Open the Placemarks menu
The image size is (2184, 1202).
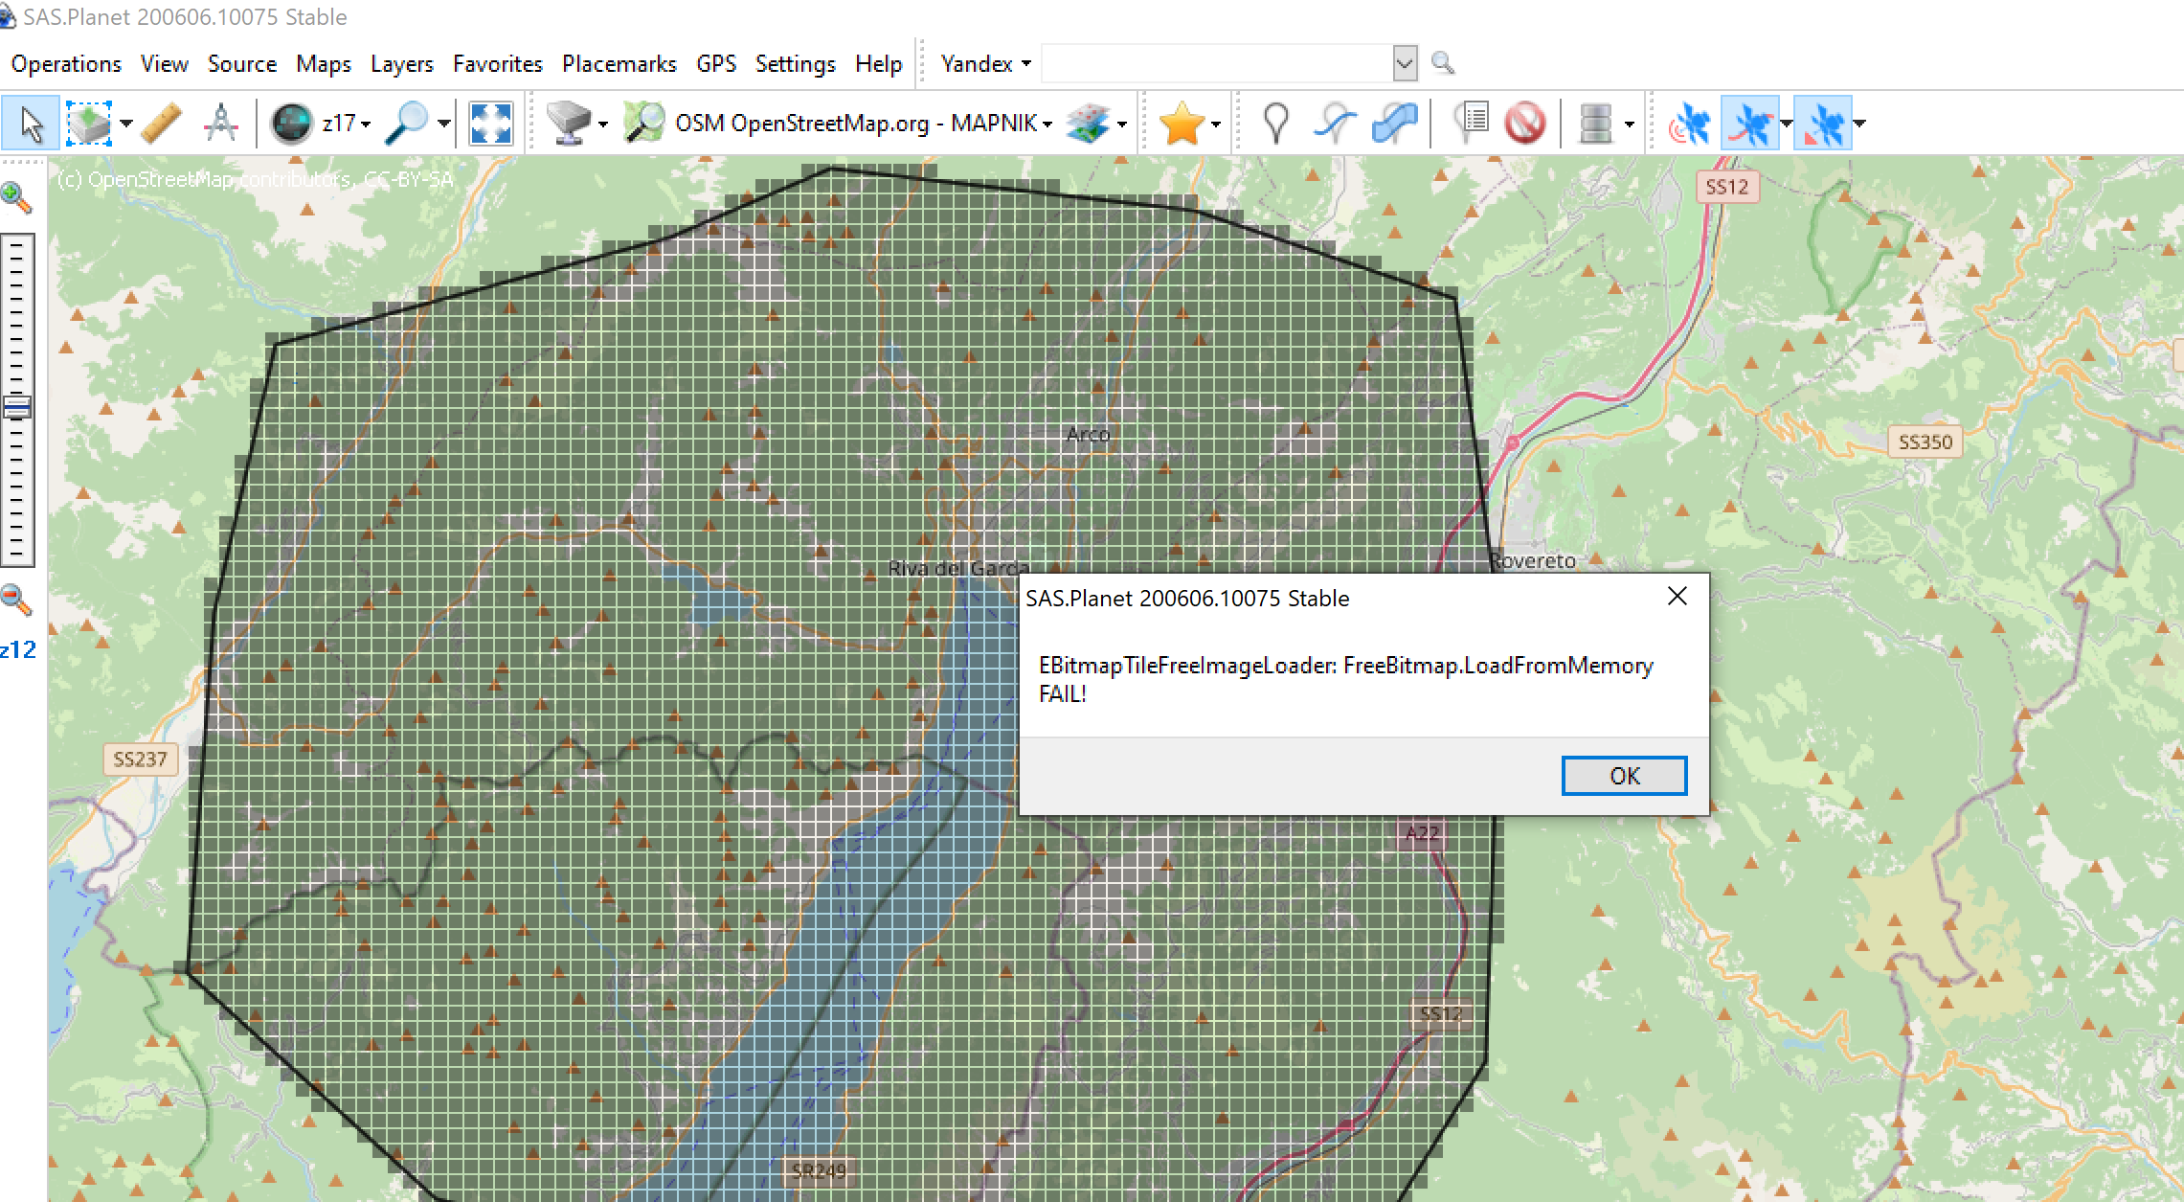click(x=619, y=63)
